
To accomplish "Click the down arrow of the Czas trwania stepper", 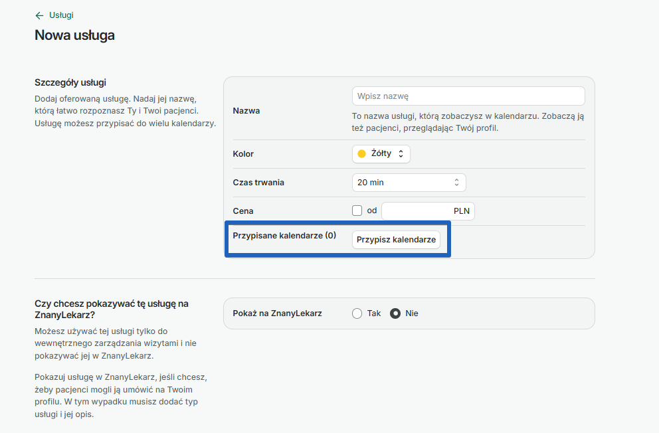I will click(457, 185).
